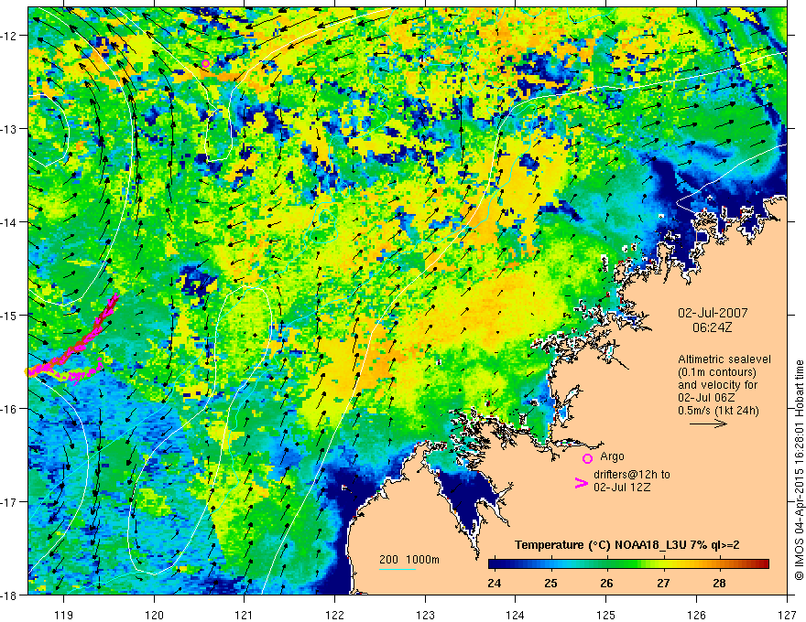The image size is (806, 622).
Task: Click the Argo float marker on the map
Action: tap(205, 64)
